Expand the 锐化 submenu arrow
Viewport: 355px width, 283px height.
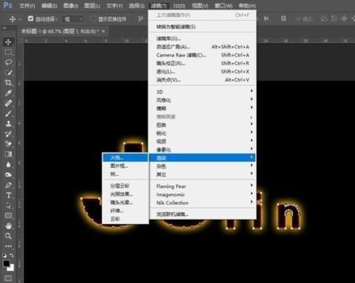[252, 132]
